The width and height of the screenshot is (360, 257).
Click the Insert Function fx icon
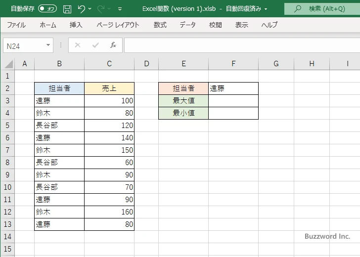[113, 45]
